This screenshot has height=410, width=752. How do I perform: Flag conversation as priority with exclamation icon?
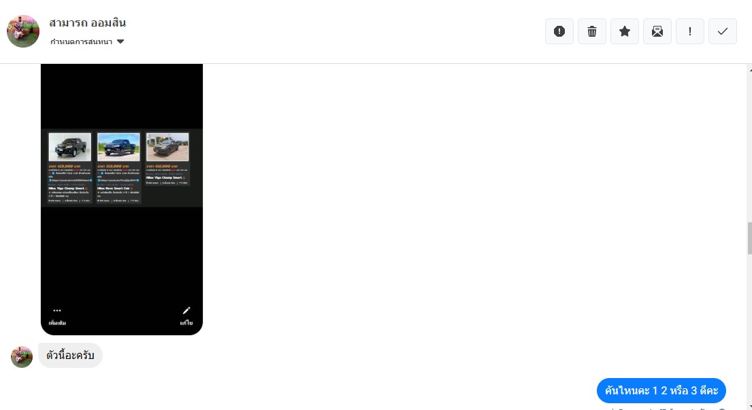pyautogui.click(x=689, y=31)
